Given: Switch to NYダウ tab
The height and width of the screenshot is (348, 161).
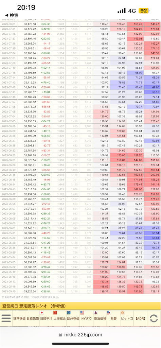Looking at the screenshot, I should coord(87,318).
